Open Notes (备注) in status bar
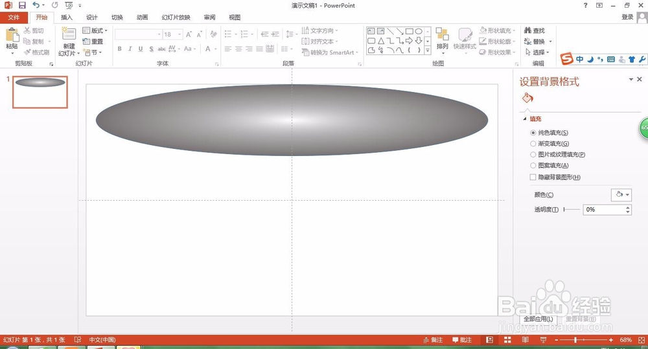Image resolution: width=648 pixels, height=349 pixels. (x=433, y=340)
